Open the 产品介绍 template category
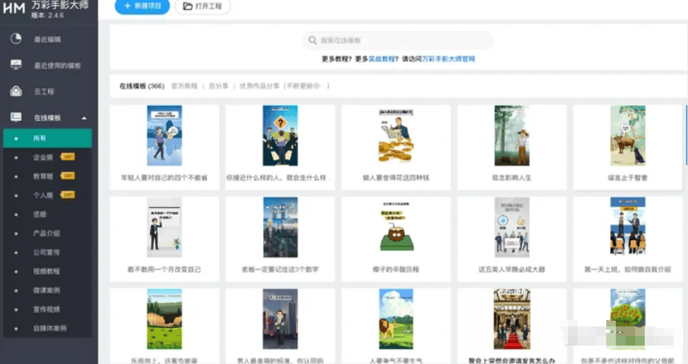The height and width of the screenshot is (364, 688). 46,233
